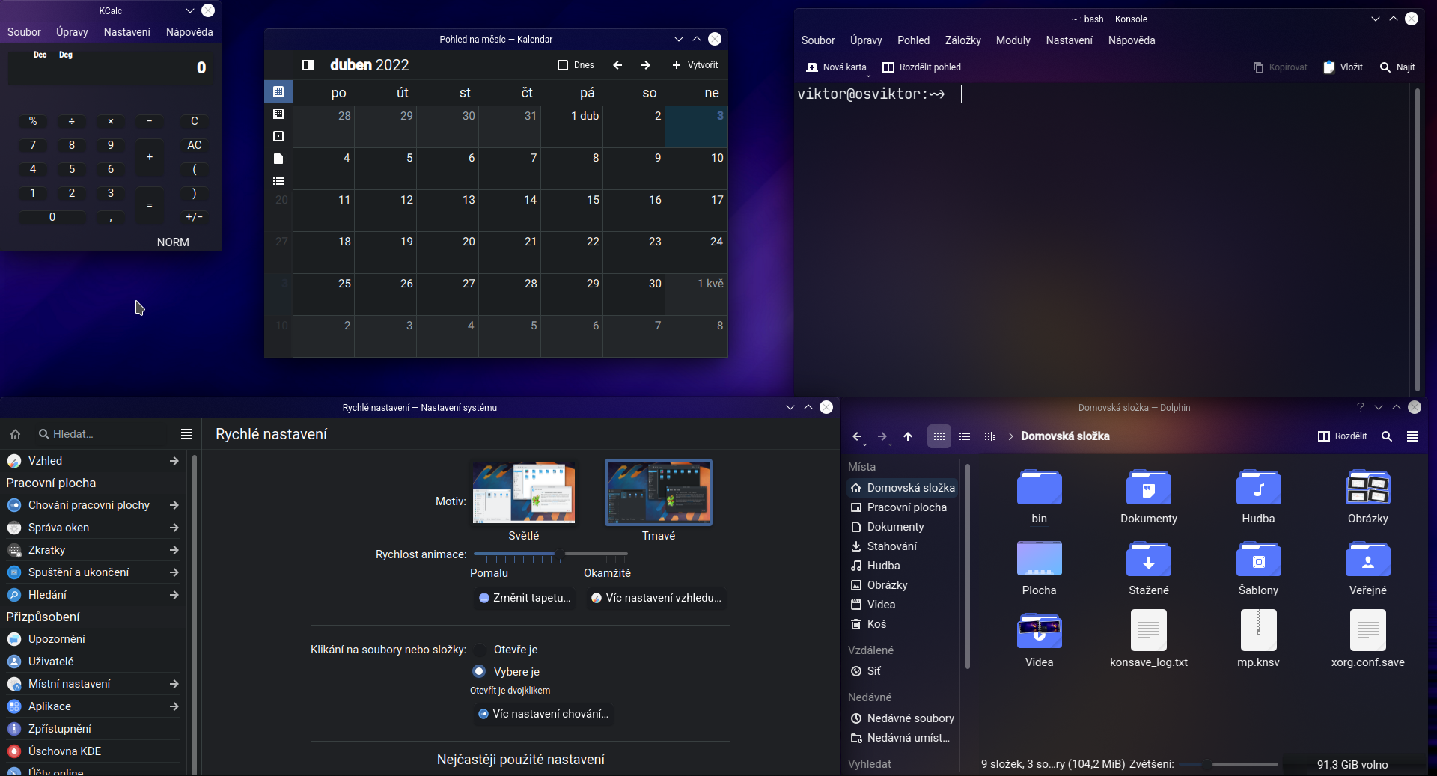Switch Dolphin to icons view mode
Viewport: 1437px width, 776px height.
[x=939, y=436]
